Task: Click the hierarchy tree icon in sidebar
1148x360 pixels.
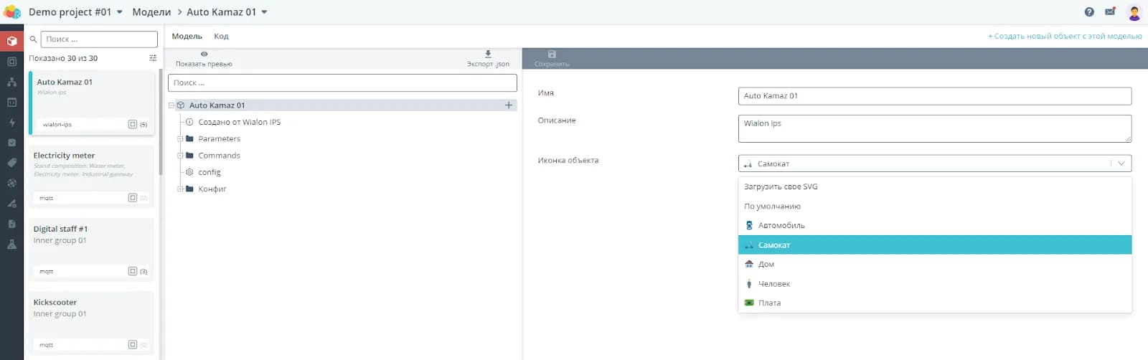Action: tap(11, 82)
